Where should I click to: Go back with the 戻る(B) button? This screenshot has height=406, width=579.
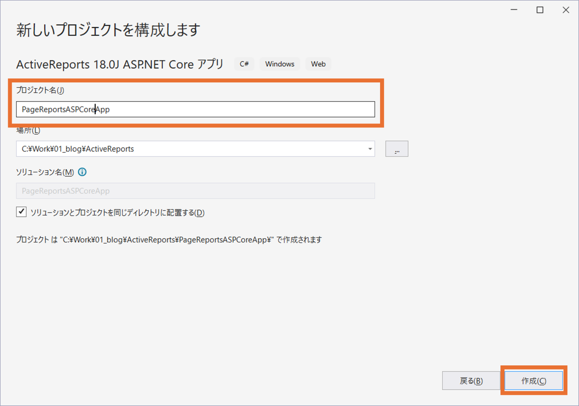(x=471, y=381)
